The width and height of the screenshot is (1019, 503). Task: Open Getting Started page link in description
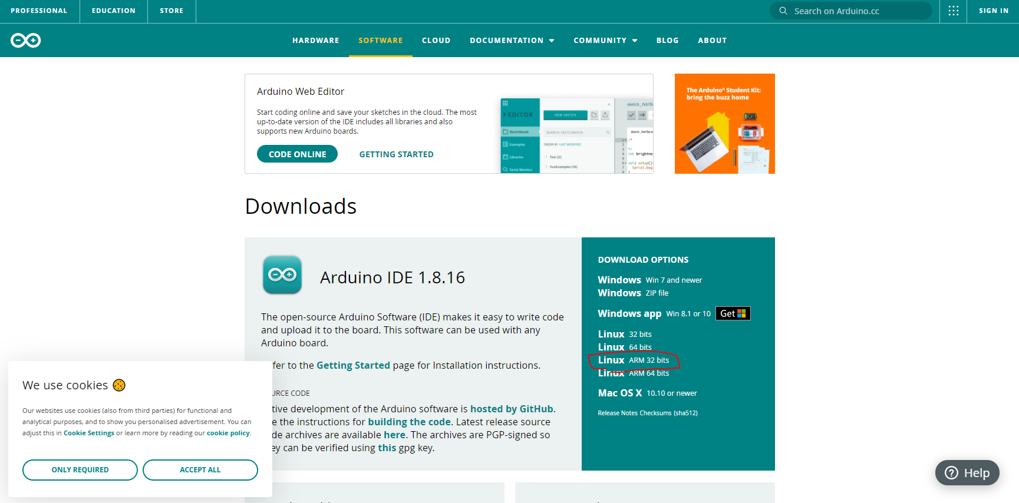click(x=353, y=365)
